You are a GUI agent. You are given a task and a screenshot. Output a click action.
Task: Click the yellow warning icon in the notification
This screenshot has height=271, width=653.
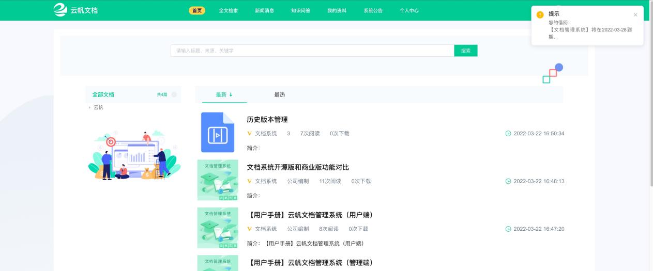[540, 14]
